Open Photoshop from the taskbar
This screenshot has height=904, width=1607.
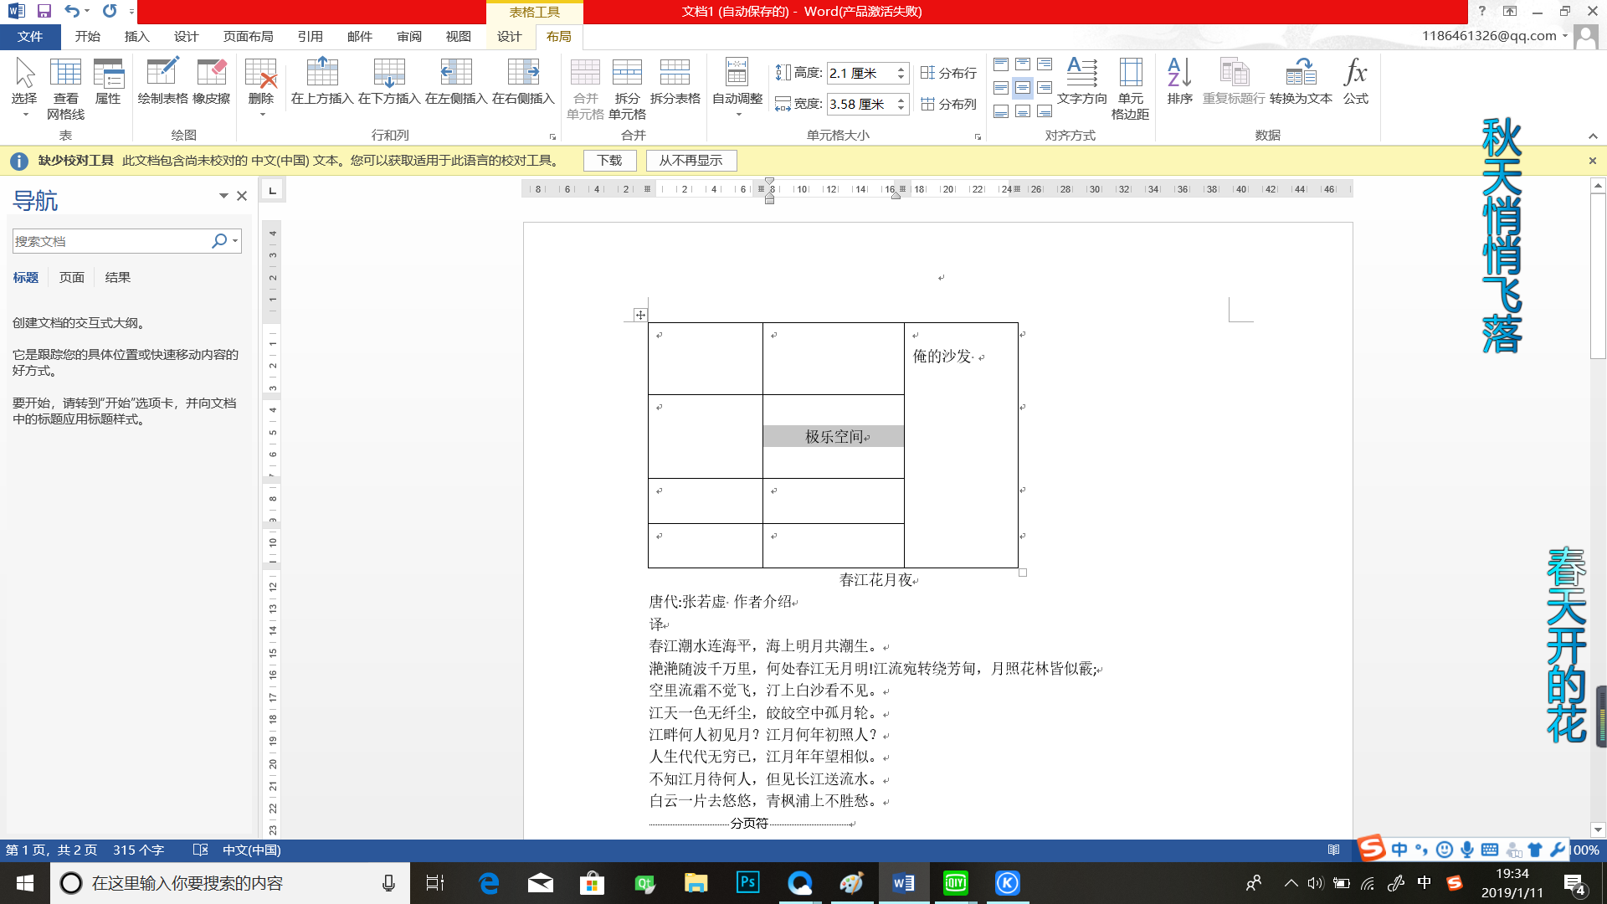click(x=747, y=883)
